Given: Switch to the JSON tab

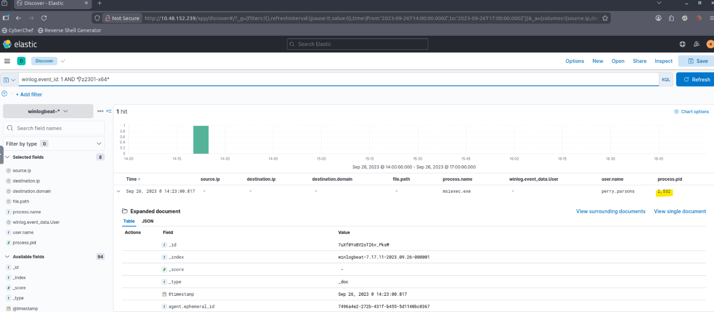Looking at the screenshot, I should click(x=148, y=221).
